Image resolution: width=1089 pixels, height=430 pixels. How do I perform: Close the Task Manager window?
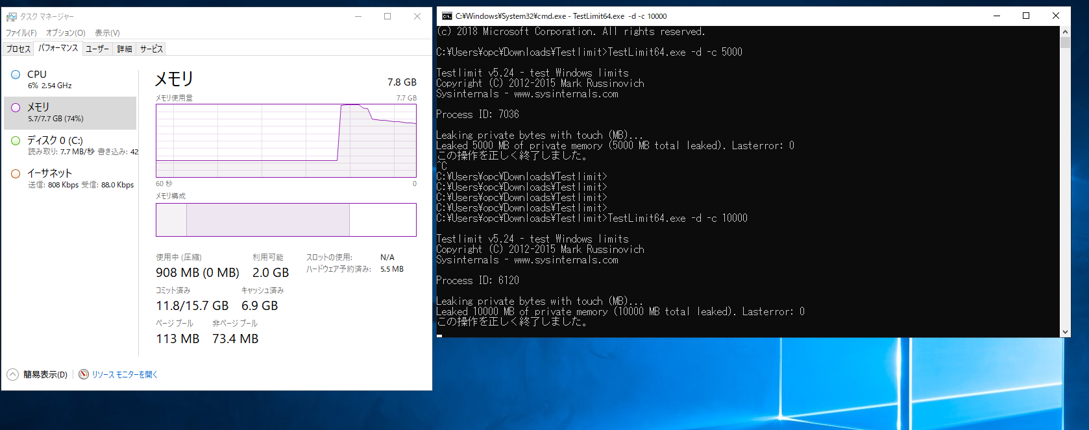pos(417,16)
